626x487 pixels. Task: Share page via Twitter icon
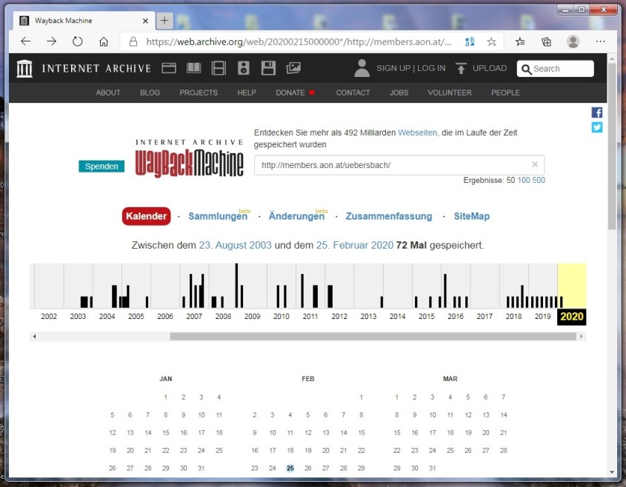(596, 127)
